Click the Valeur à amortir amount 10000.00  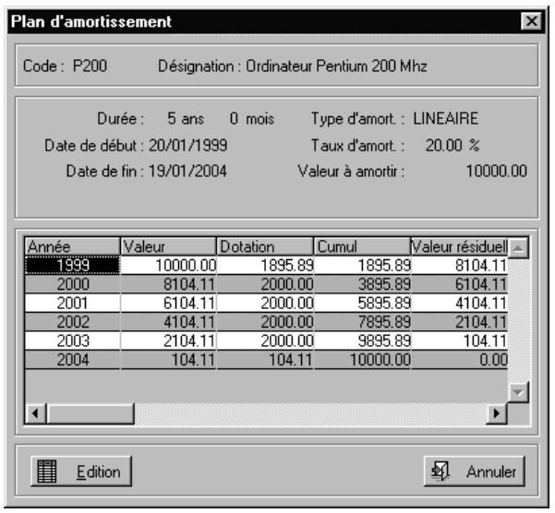coord(497,171)
